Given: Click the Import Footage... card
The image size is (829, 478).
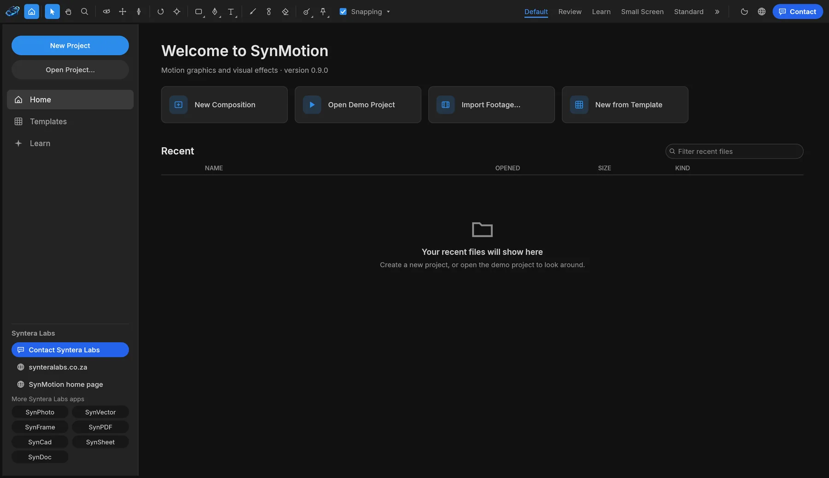Looking at the screenshot, I should coord(491,104).
